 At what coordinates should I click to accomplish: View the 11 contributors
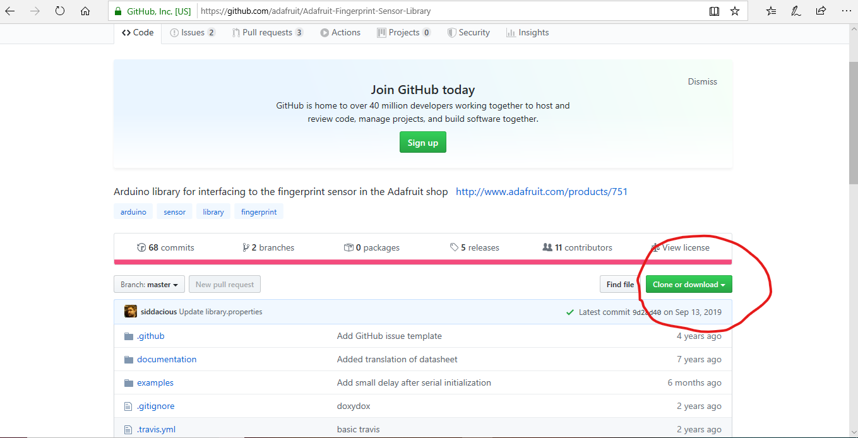[x=578, y=247]
